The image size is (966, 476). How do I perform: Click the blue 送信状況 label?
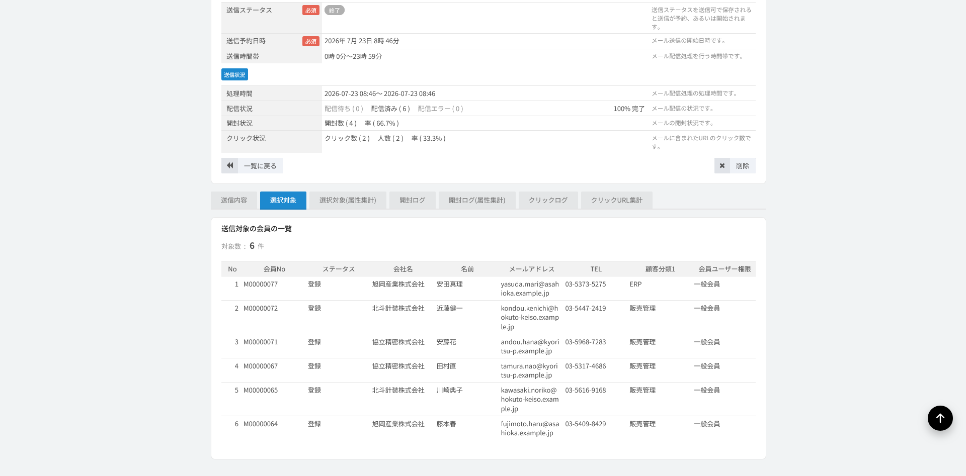(x=234, y=74)
